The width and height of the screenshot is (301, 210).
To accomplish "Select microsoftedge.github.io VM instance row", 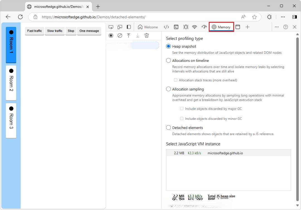I will click(229, 153).
